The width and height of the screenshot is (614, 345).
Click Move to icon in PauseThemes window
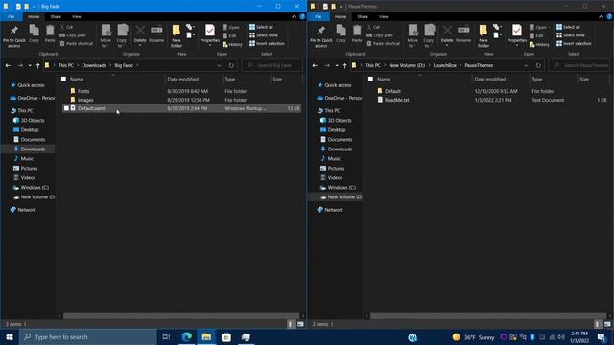coord(413,36)
